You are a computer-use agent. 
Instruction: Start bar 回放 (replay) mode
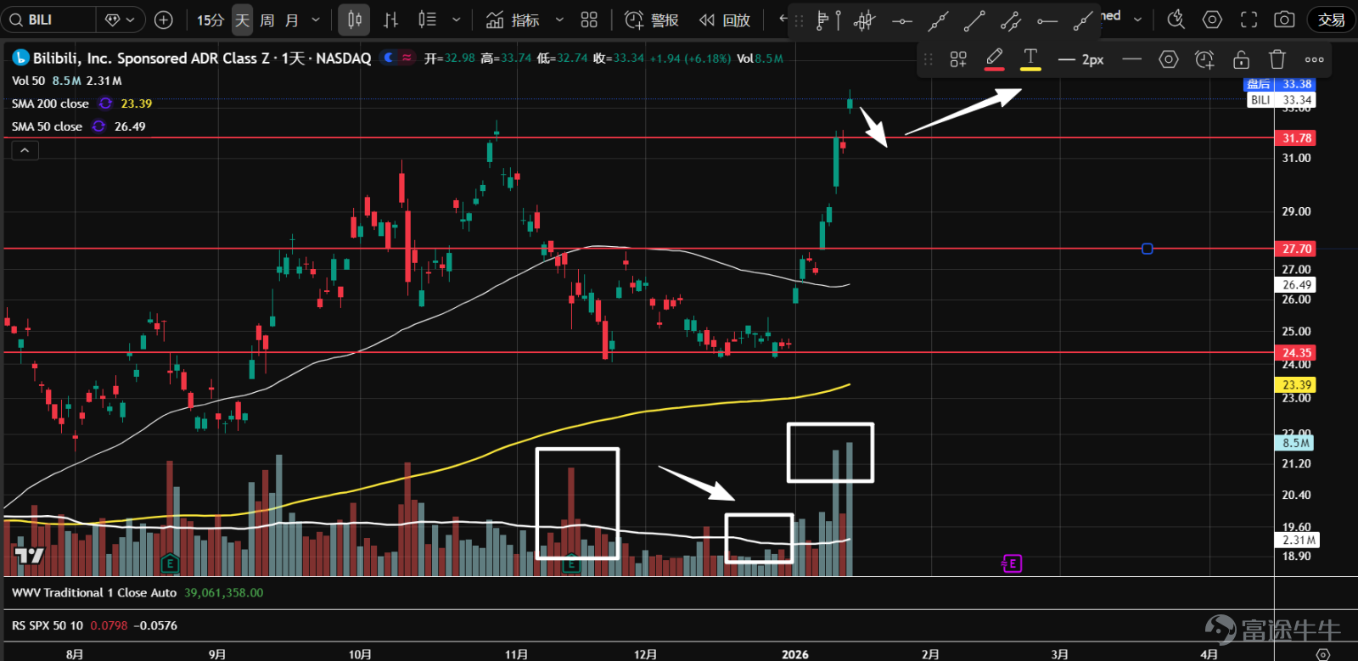(726, 20)
